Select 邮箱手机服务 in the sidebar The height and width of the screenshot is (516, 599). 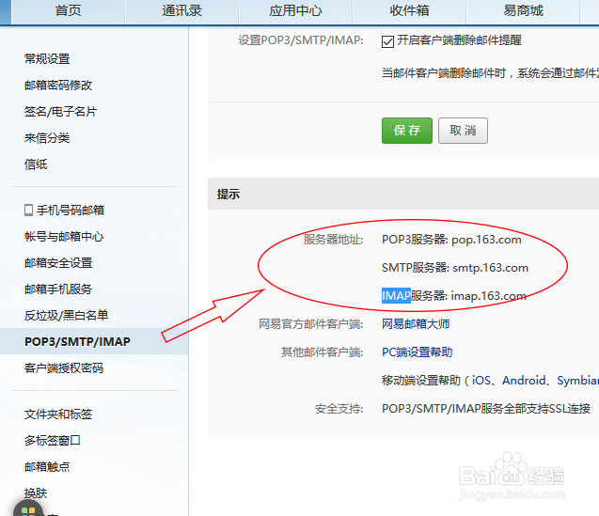click(x=58, y=289)
